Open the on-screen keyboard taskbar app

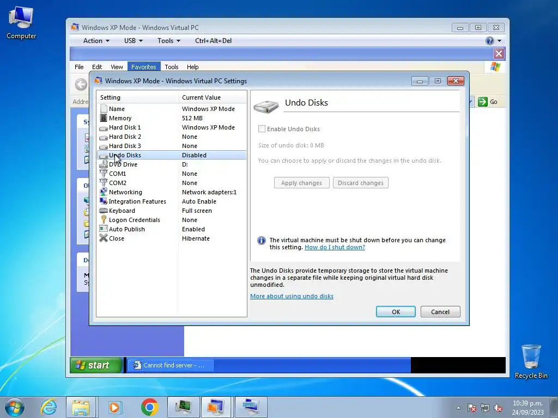click(x=251, y=407)
